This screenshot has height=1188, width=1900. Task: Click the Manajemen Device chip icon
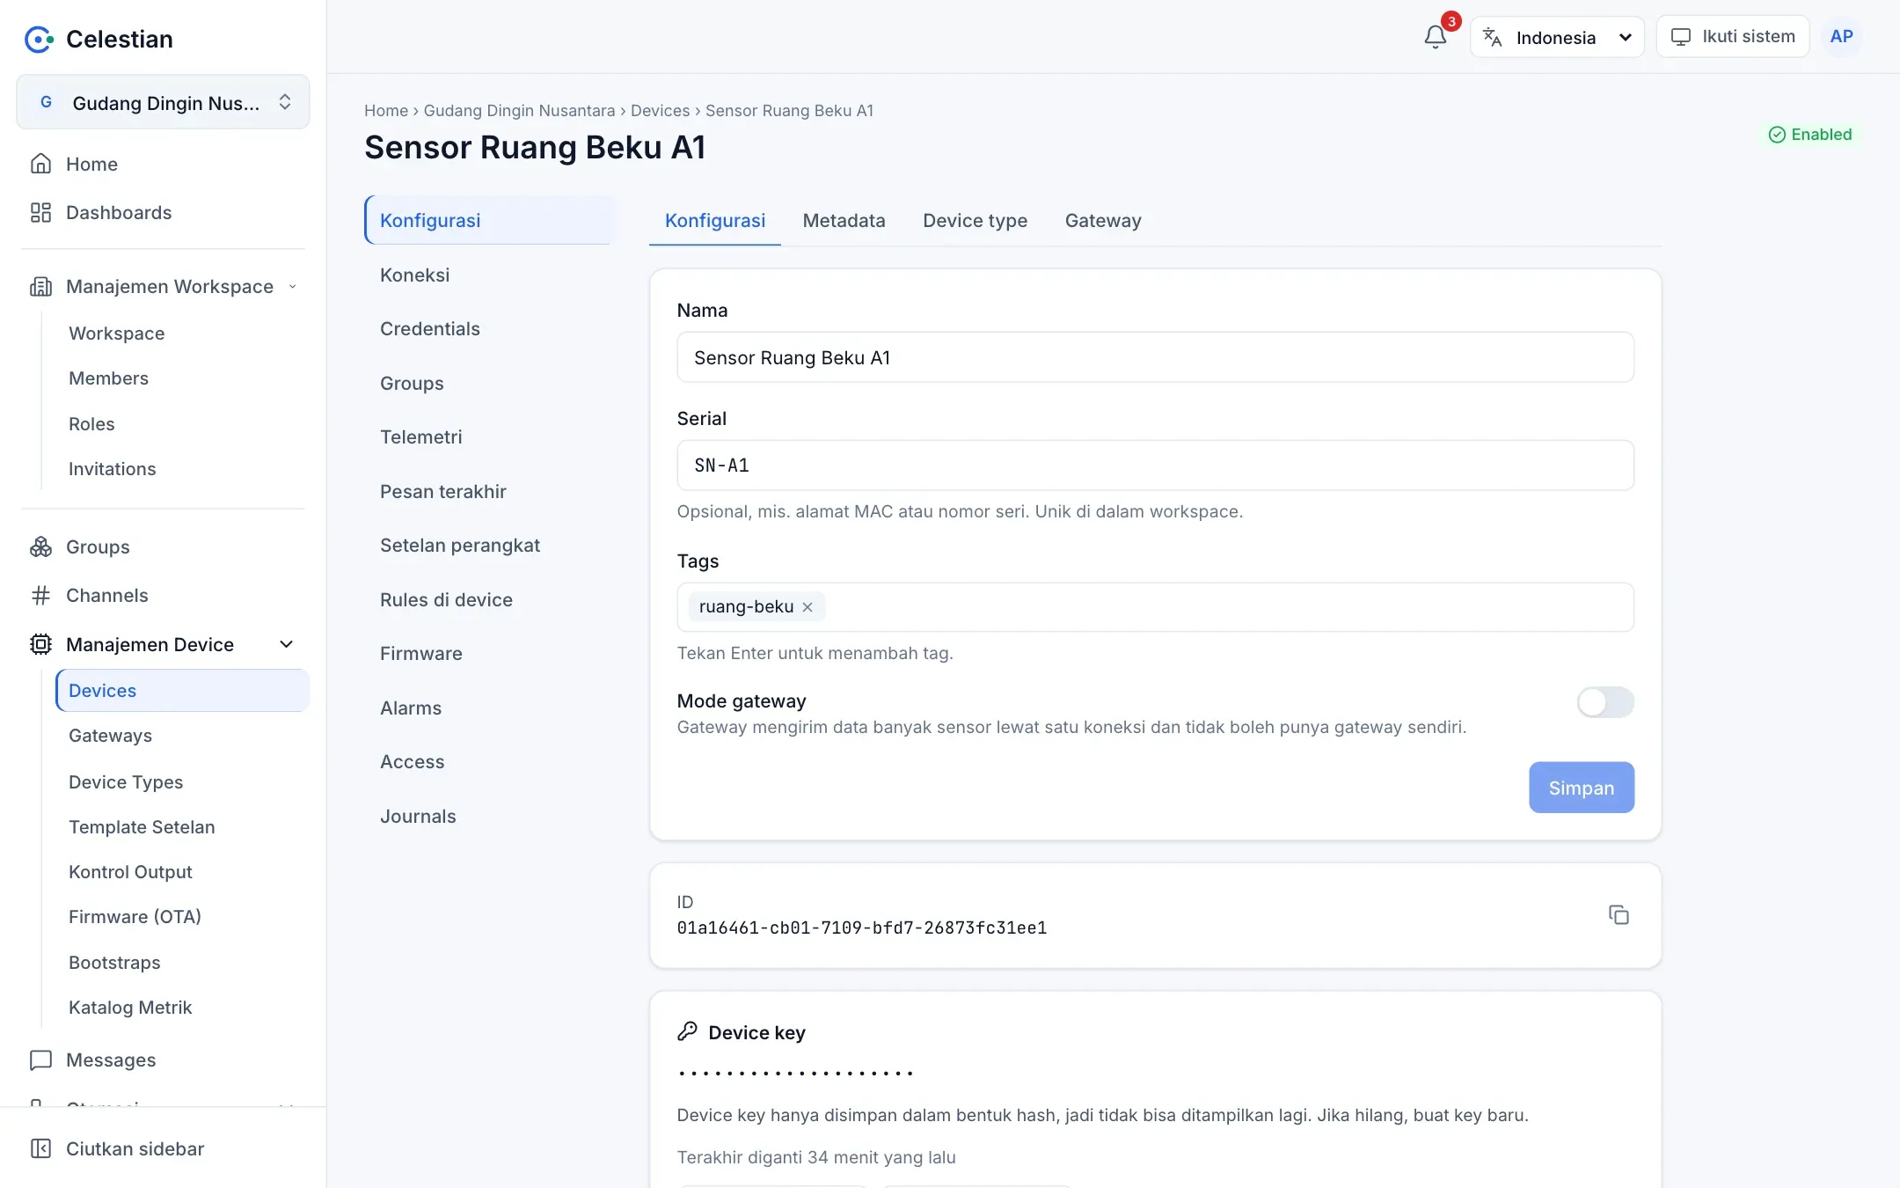40,644
